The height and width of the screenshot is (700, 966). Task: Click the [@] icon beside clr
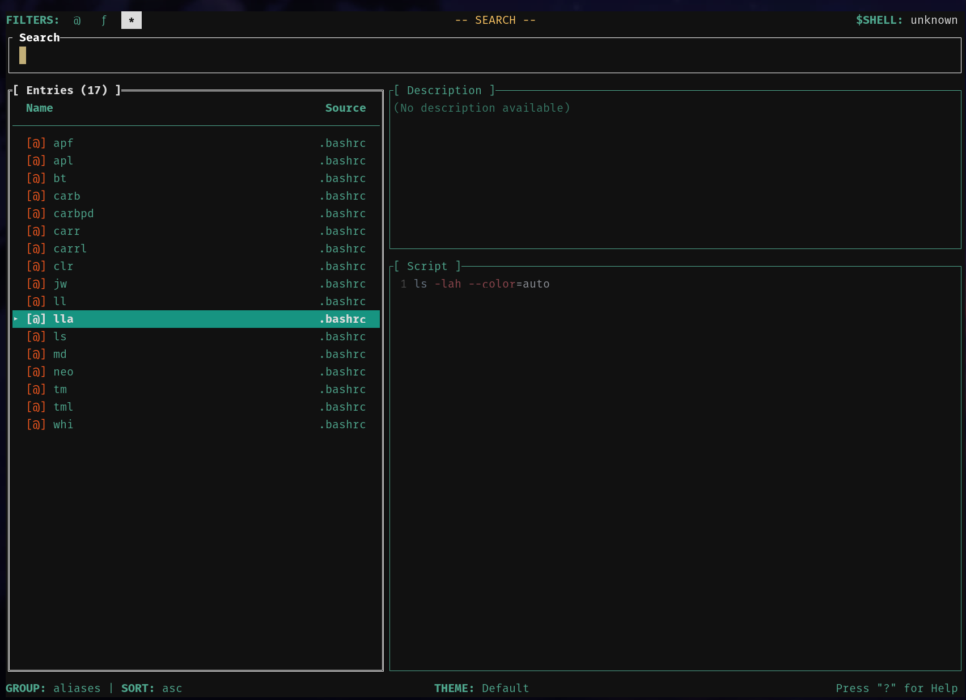36,267
